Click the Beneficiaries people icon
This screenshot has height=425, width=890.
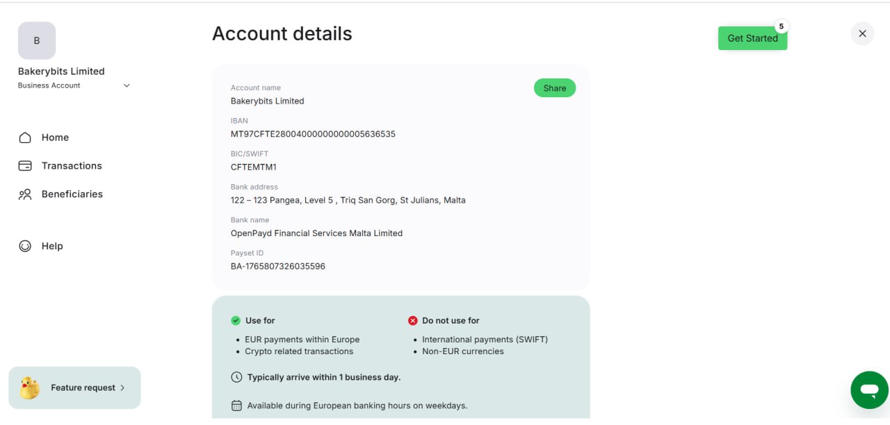pyautogui.click(x=25, y=194)
